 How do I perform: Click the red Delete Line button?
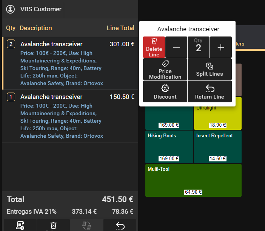tap(154, 47)
